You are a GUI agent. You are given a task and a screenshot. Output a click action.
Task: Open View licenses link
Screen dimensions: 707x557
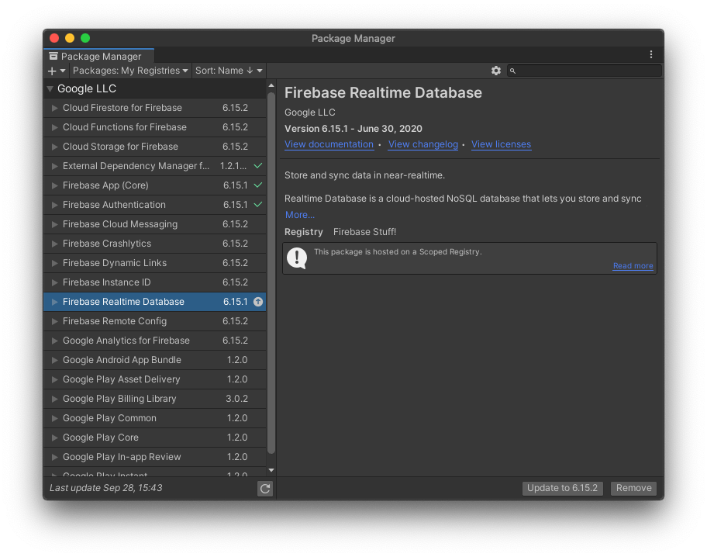tap(501, 144)
